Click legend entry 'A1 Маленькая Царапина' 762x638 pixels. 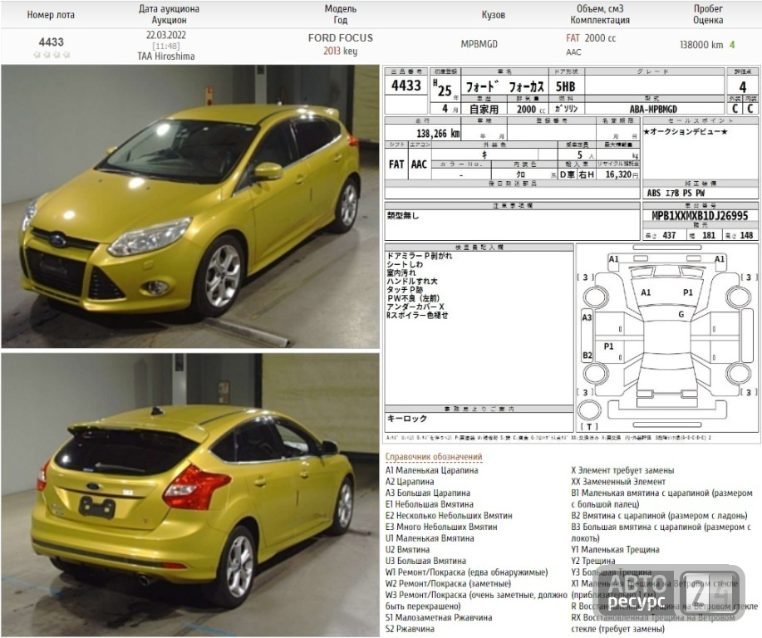pyautogui.click(x=431, y=470)
